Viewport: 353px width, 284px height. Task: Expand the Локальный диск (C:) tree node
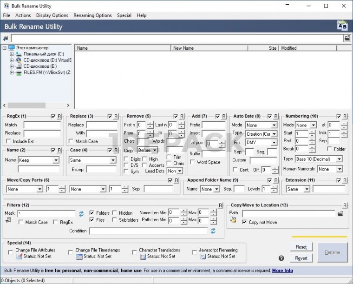tap(12, 54)
